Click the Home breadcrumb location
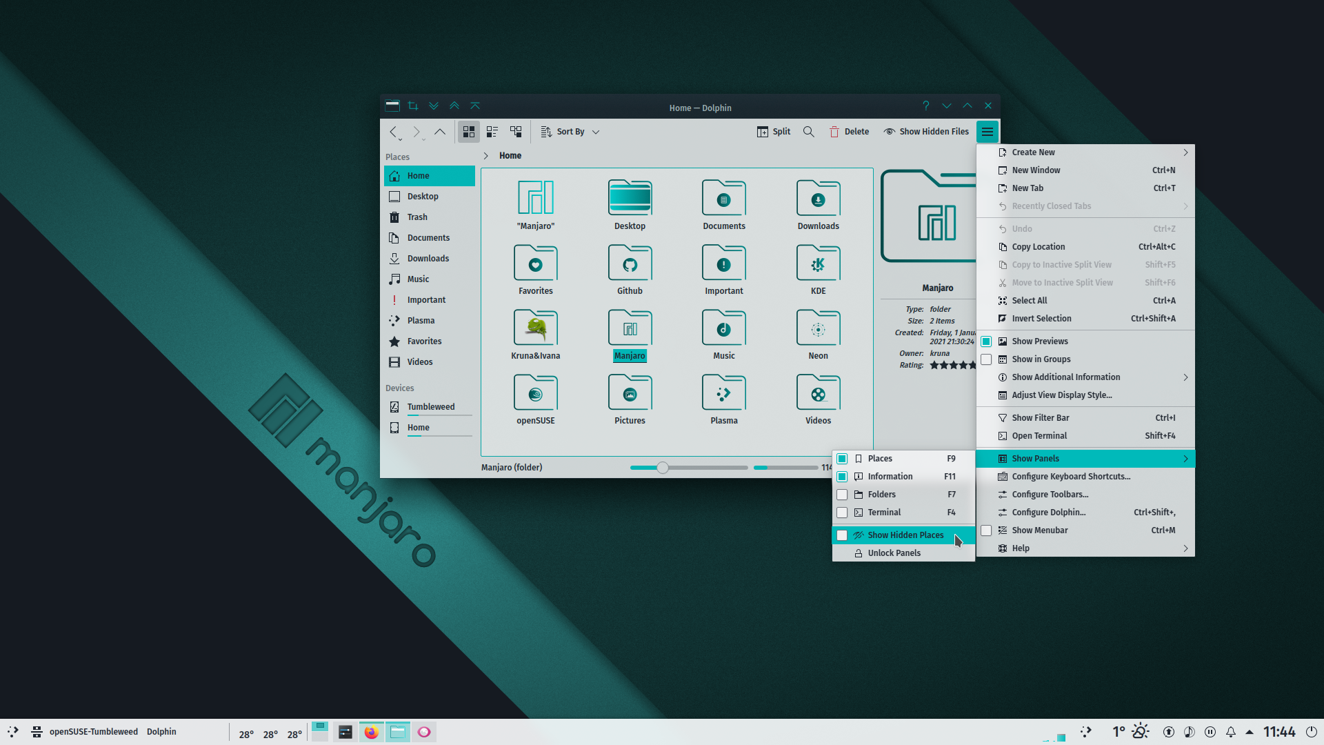 [x=510, y=156]
